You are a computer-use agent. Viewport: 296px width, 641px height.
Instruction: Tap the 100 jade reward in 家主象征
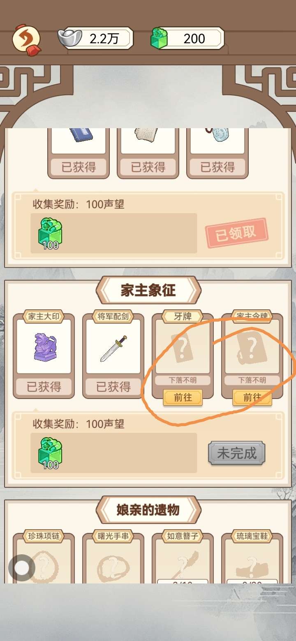pyautogui.click(x=51, y=453)
